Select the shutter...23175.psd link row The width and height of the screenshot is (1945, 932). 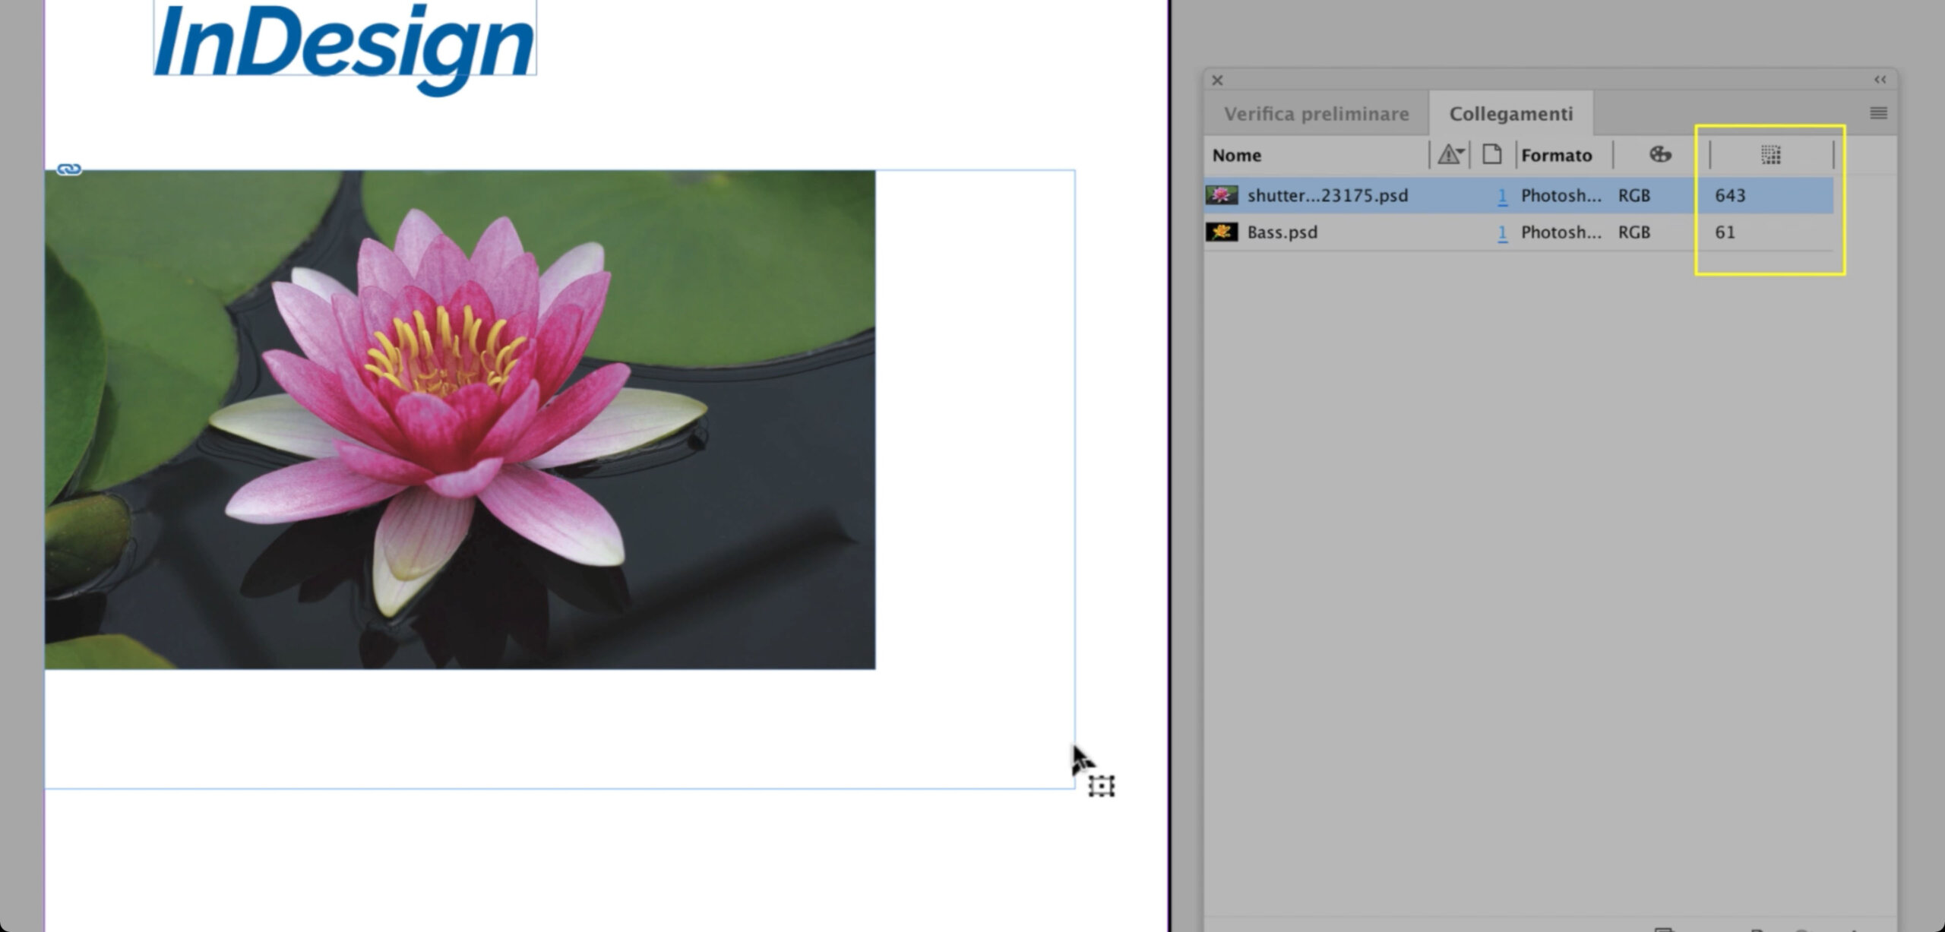tap(1518, 195)
